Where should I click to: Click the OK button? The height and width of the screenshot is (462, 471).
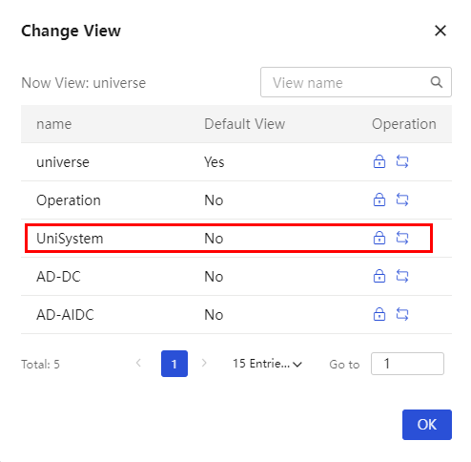pos(427,425)
